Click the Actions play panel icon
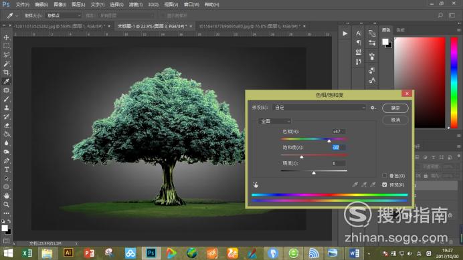 coord(345,33)
